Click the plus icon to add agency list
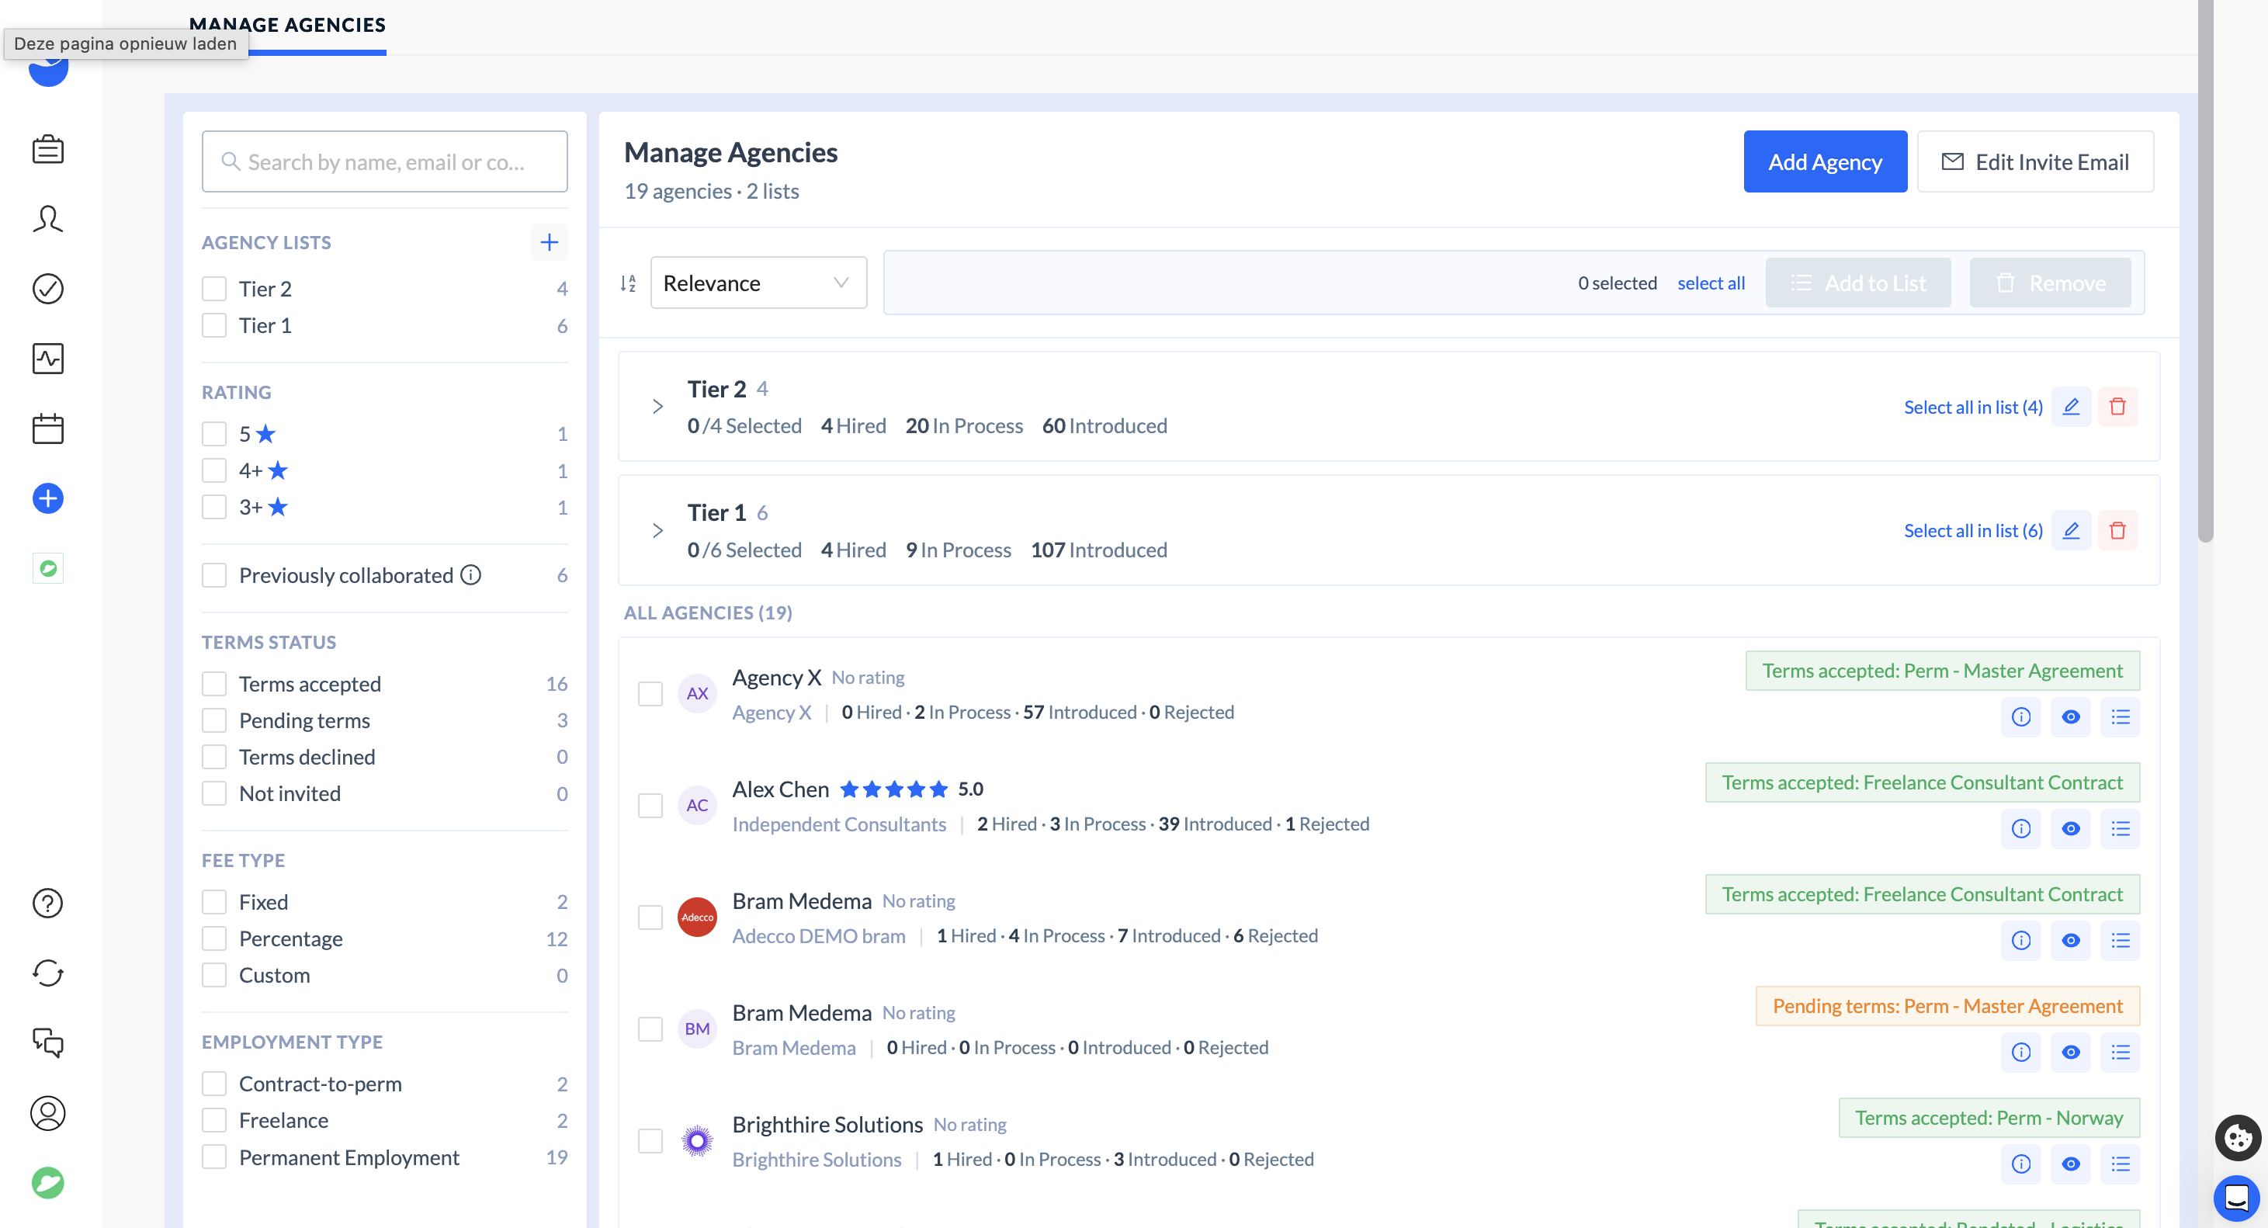2268x1228 pixels. 549,242
